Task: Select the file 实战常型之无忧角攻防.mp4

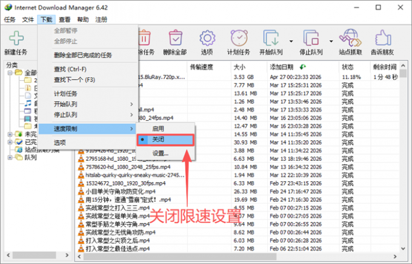Action: click(x=121, y=233)
